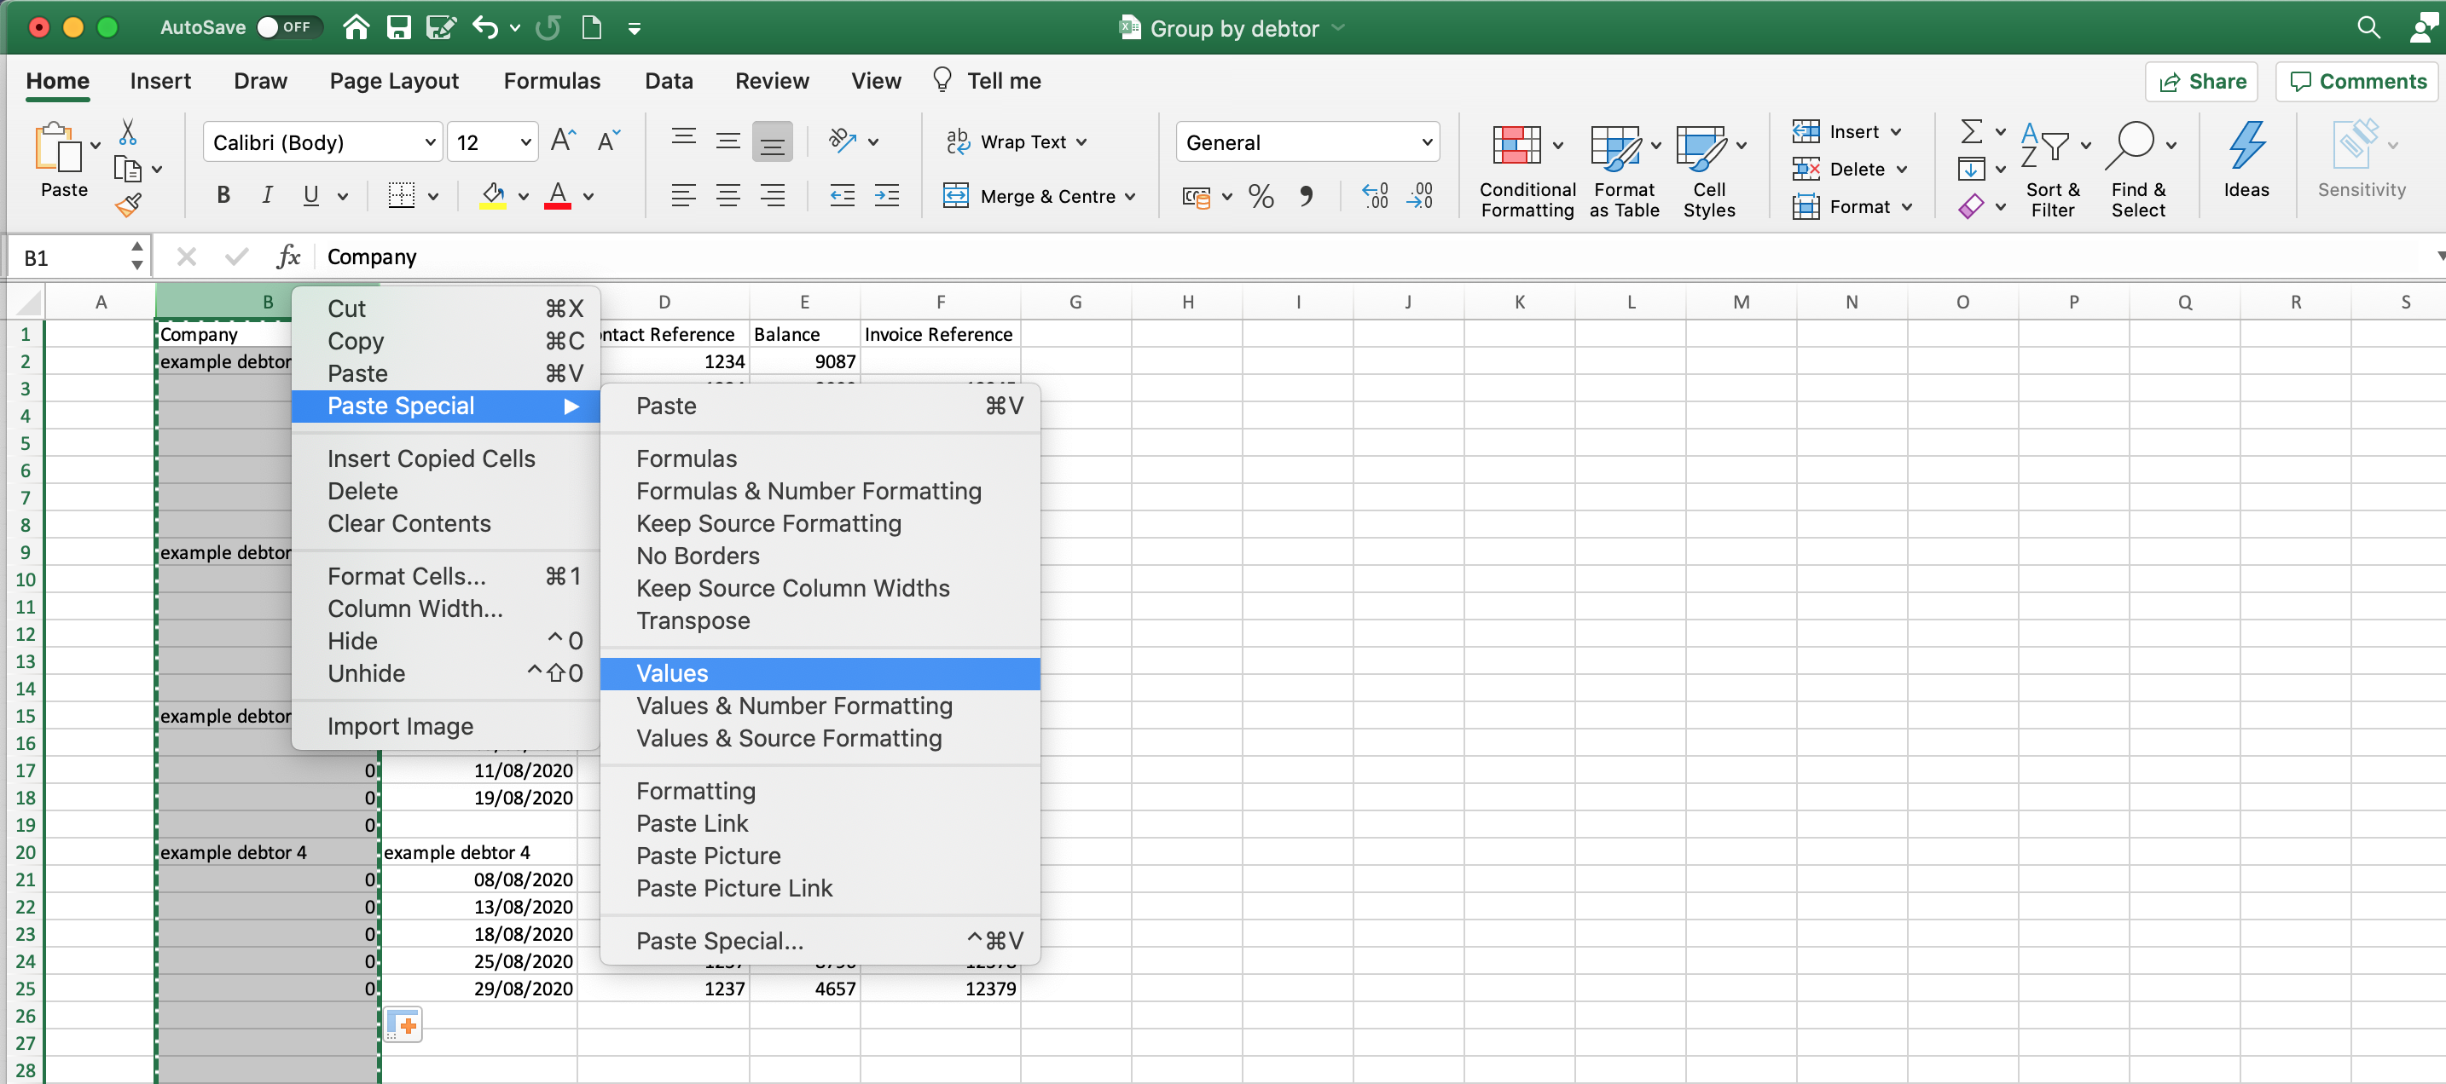Toggle Italic formatting
The image size is (2446, 1084).
(267, 195)
